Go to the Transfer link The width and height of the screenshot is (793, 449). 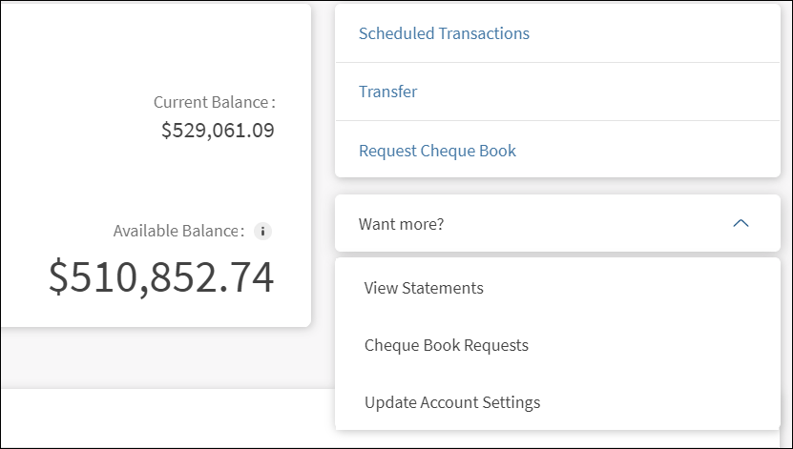click(x=387, y=92)
